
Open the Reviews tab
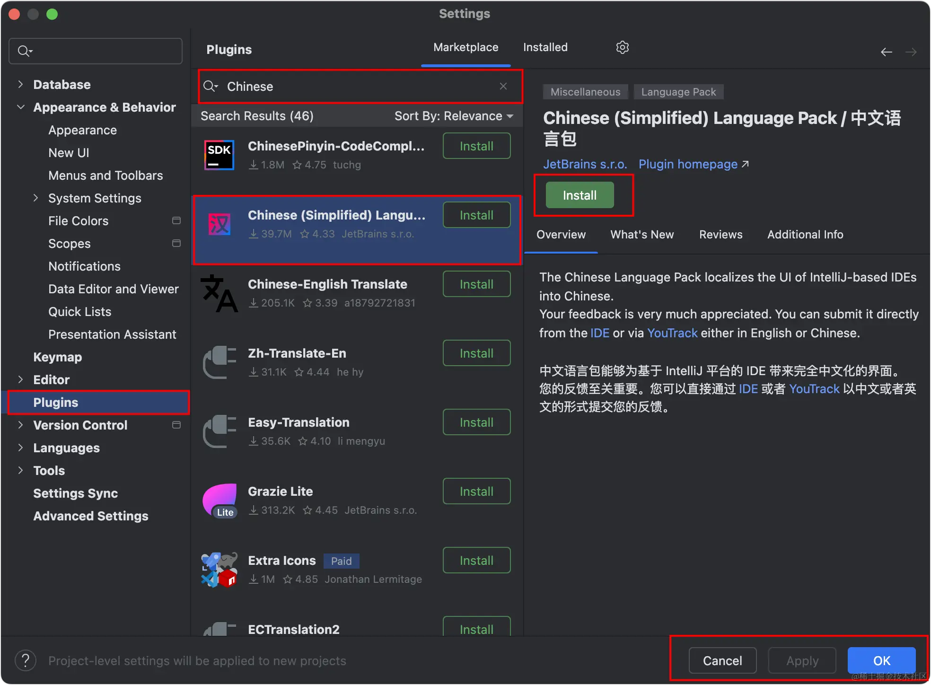(720, 235)
